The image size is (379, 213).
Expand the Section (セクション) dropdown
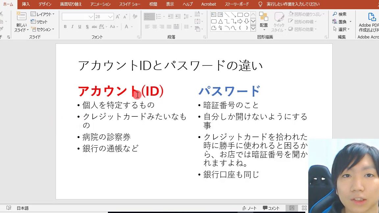tap(43, 29)
